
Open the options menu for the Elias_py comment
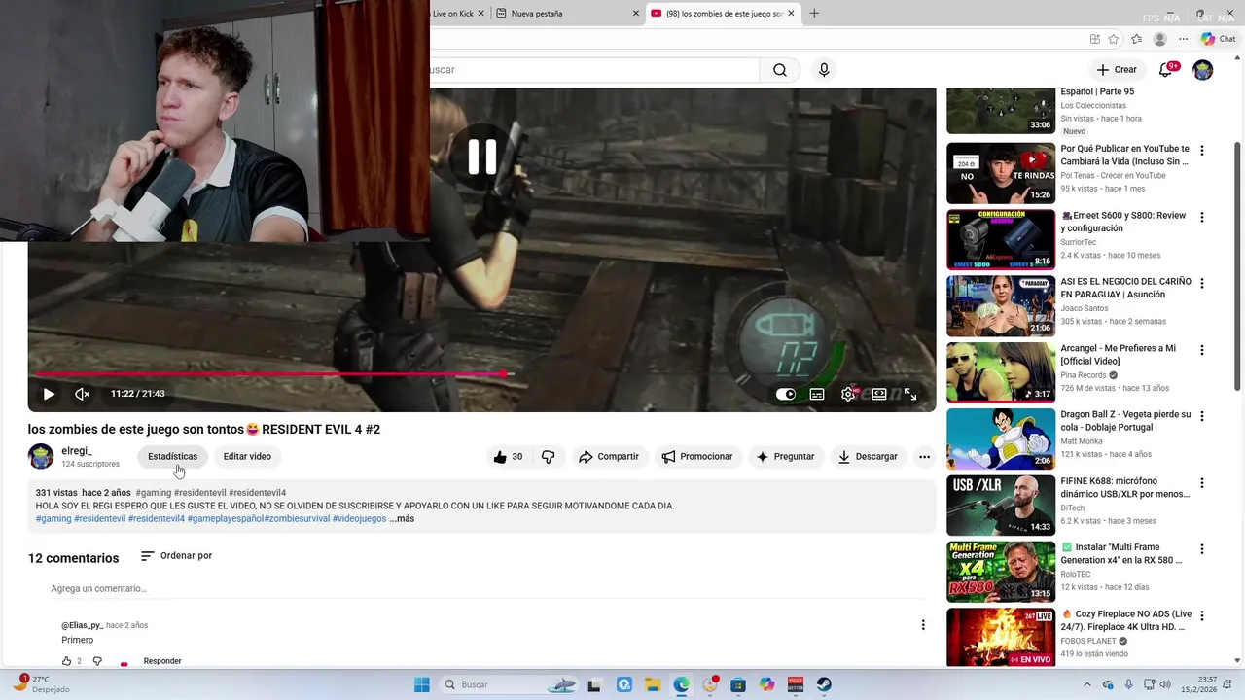(923, 625)
